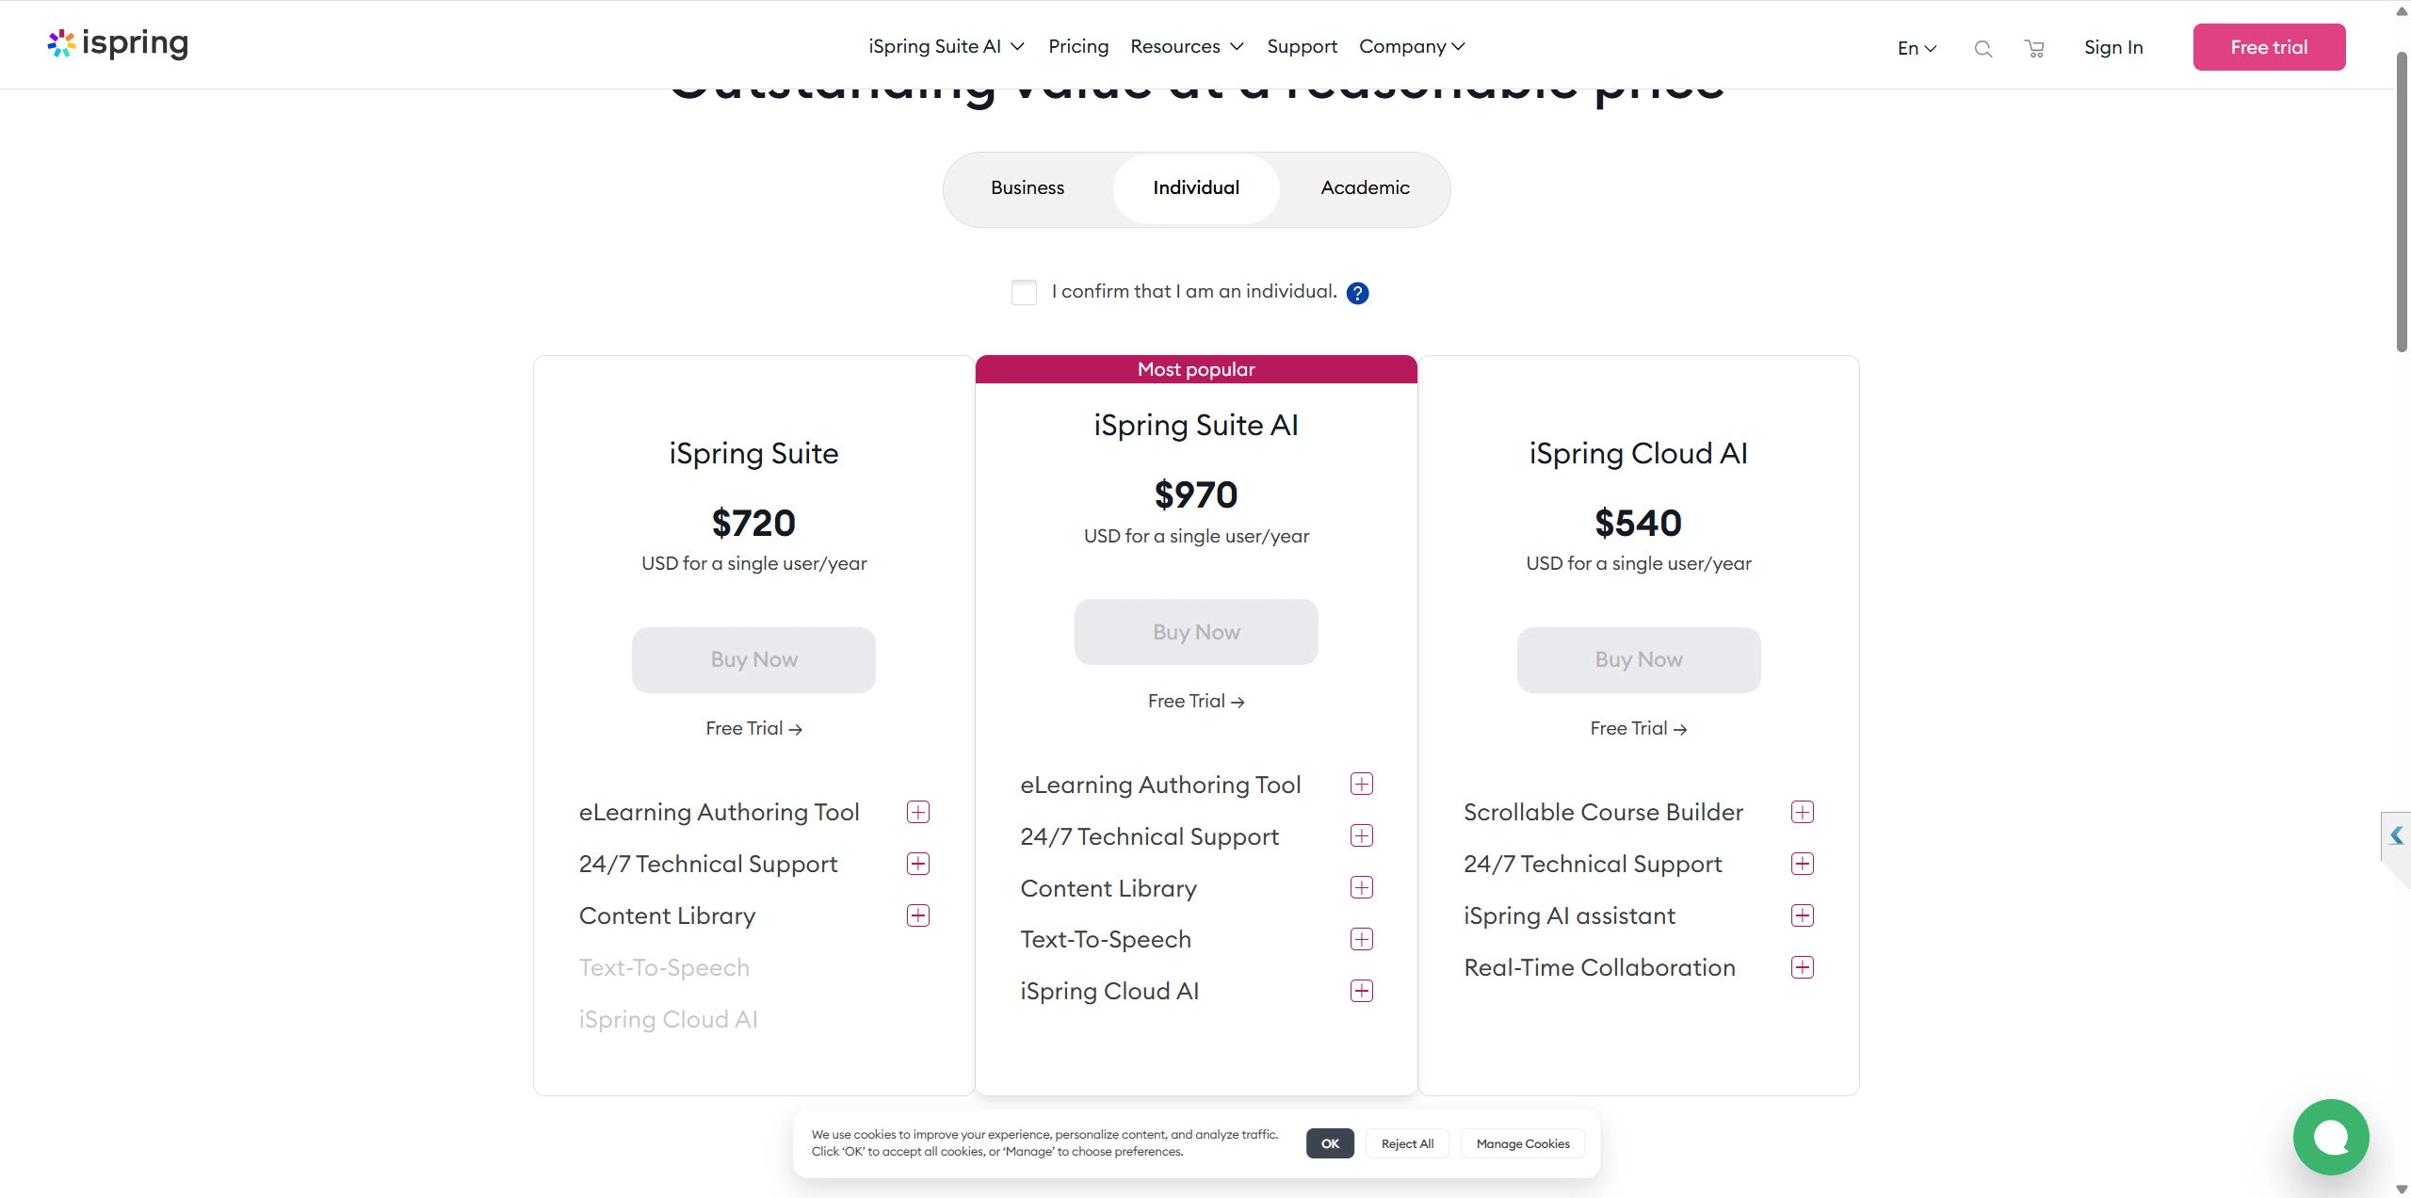The width and height of the screenshot is (2411, 1198).
Task: Open the En language selector
Action: [x=1917, y=48]
